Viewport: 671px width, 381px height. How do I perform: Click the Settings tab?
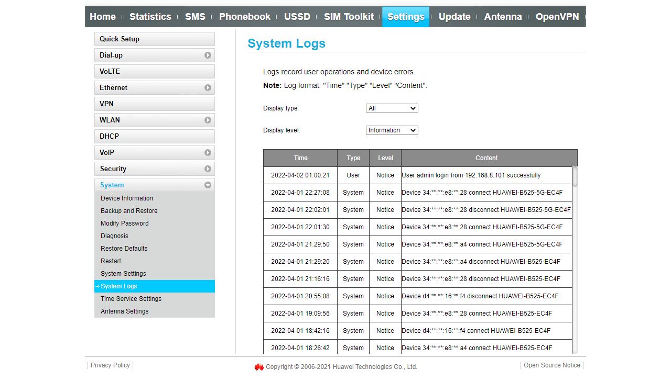[406, 17]
